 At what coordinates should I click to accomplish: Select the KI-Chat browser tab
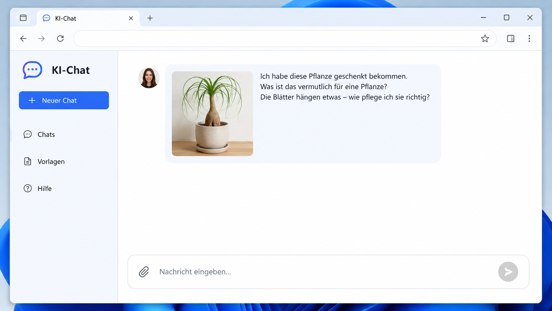coord(88,18)
